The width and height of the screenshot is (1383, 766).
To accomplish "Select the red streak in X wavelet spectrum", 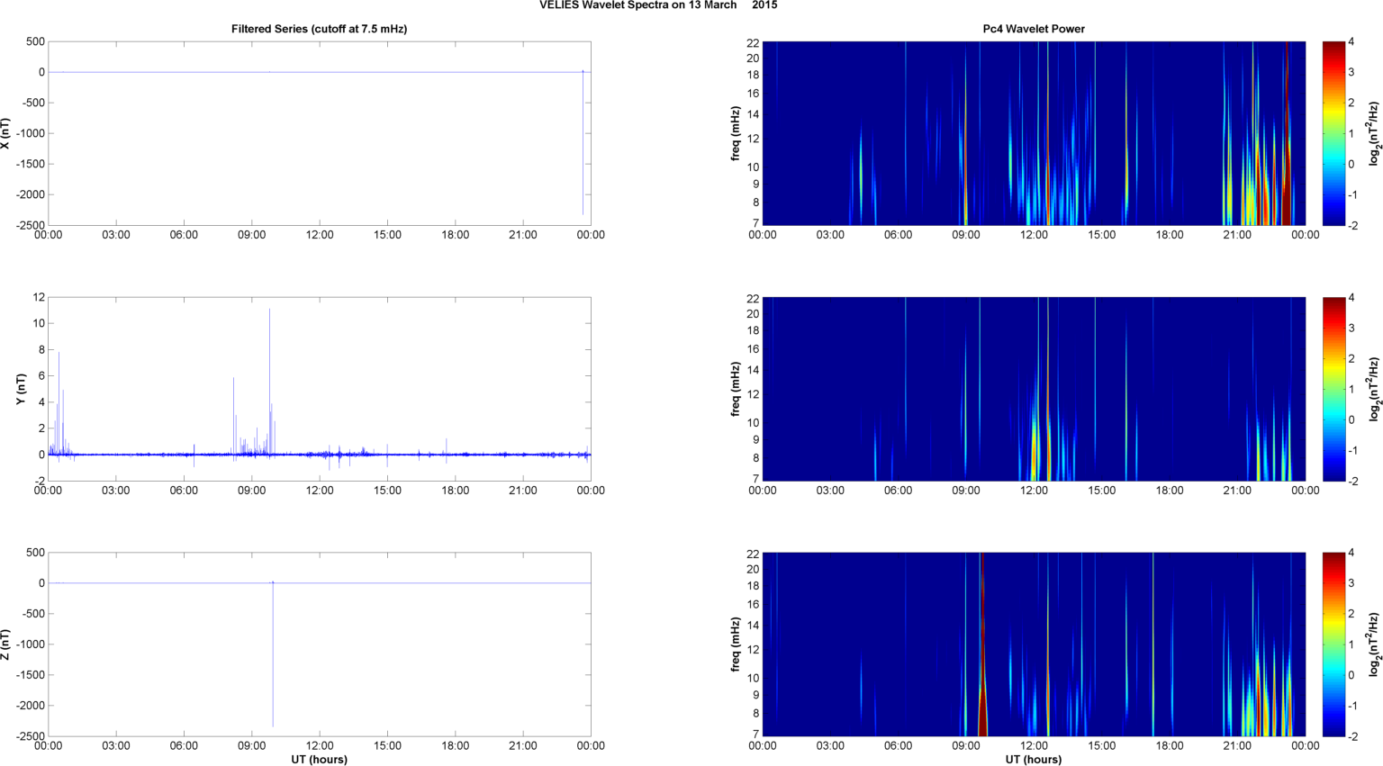I will [1287, 135].
